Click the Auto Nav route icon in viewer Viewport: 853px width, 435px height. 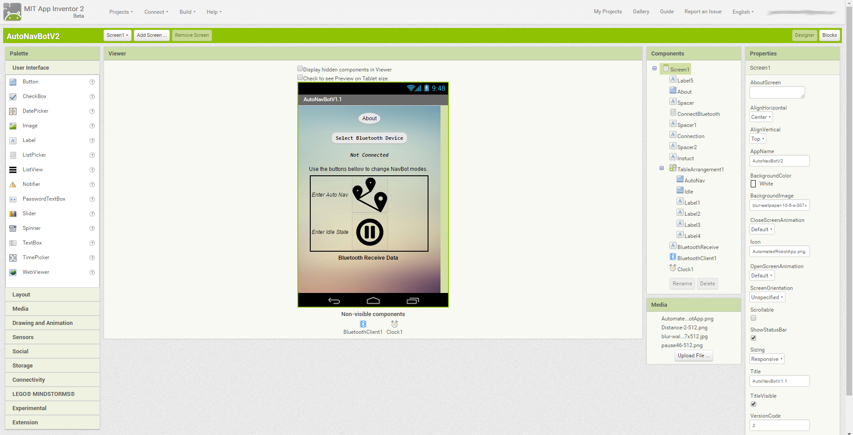tap(370, 195)
